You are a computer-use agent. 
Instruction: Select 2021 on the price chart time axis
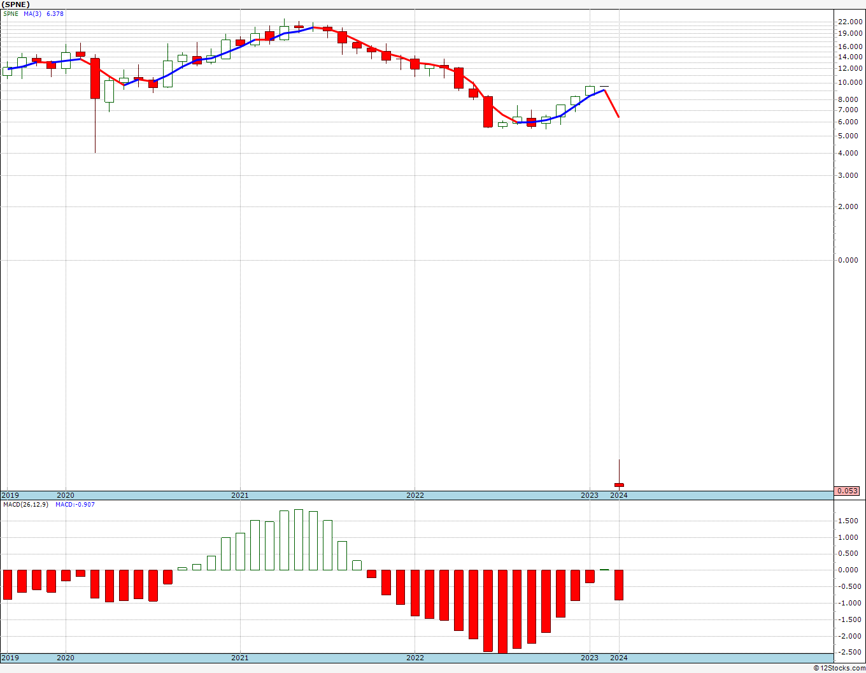click(x=240, y=495)
